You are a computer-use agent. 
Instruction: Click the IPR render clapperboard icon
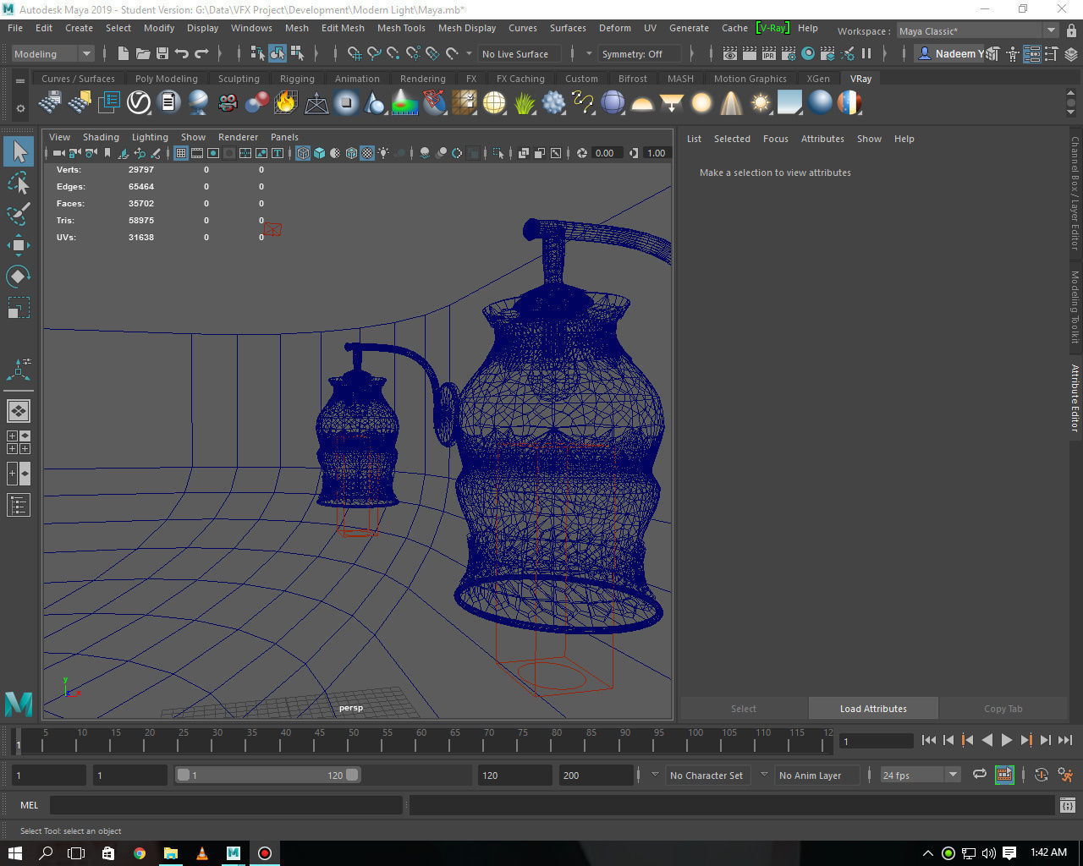point(768,53)
